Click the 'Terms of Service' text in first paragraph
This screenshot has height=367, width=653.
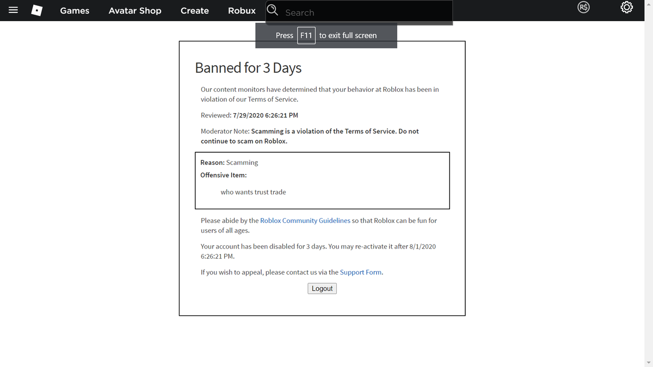click(x=272, y=99)
